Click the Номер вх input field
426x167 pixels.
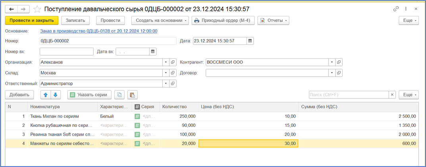tap(67, 52)
